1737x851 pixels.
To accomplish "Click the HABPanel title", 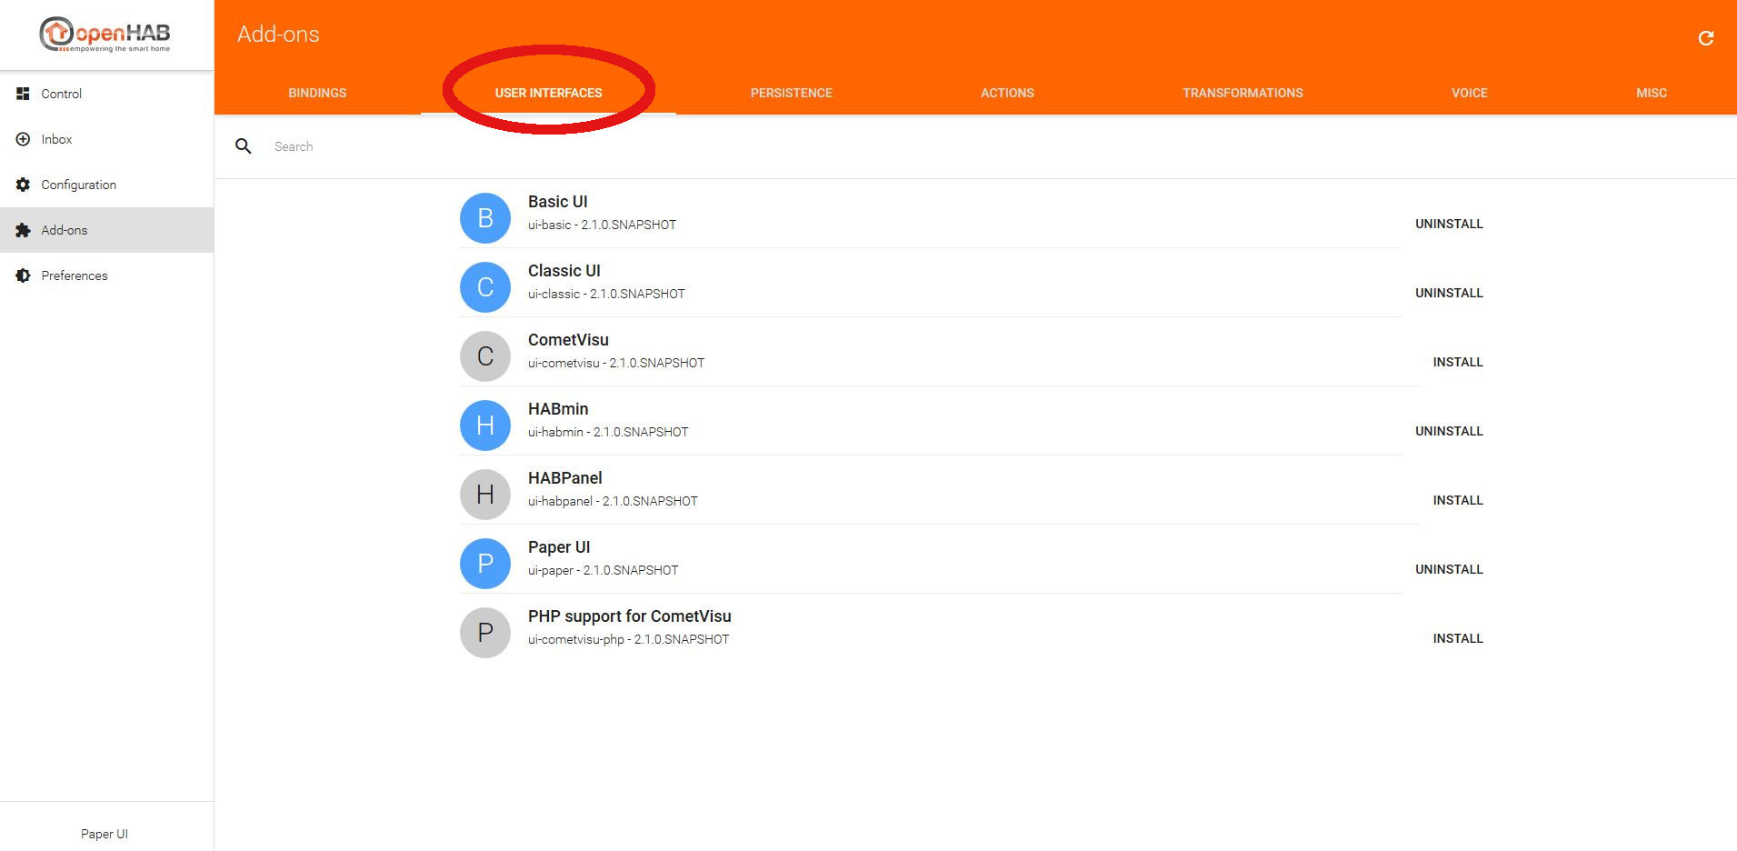I will point(565,478).
